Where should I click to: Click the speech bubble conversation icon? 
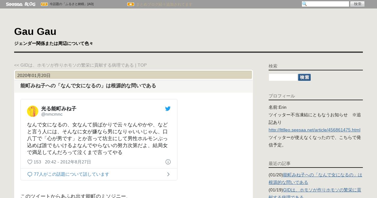pos(30,174)
